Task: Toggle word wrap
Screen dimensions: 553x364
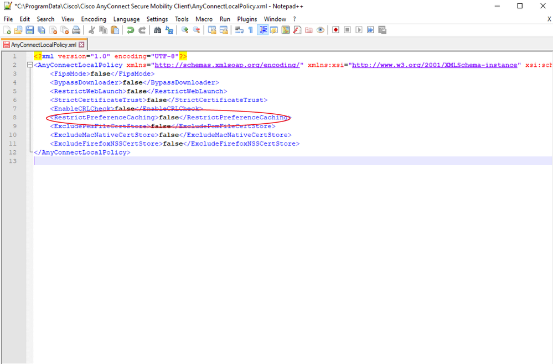Action: pos(239,30)
